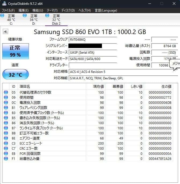Image resolution: width=180 pixels, height=184 pixels.
Task: Click blue status orb in row 05
Action: pyautogui.click(x=6, y=92)
